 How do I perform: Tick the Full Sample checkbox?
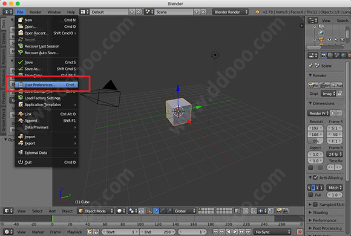tap(310, 195)
